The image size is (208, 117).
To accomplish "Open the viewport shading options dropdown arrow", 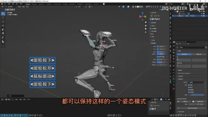I will [x=144, y=7].
